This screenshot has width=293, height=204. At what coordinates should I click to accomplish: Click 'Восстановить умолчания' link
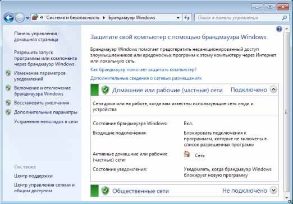tap(42, 103)
